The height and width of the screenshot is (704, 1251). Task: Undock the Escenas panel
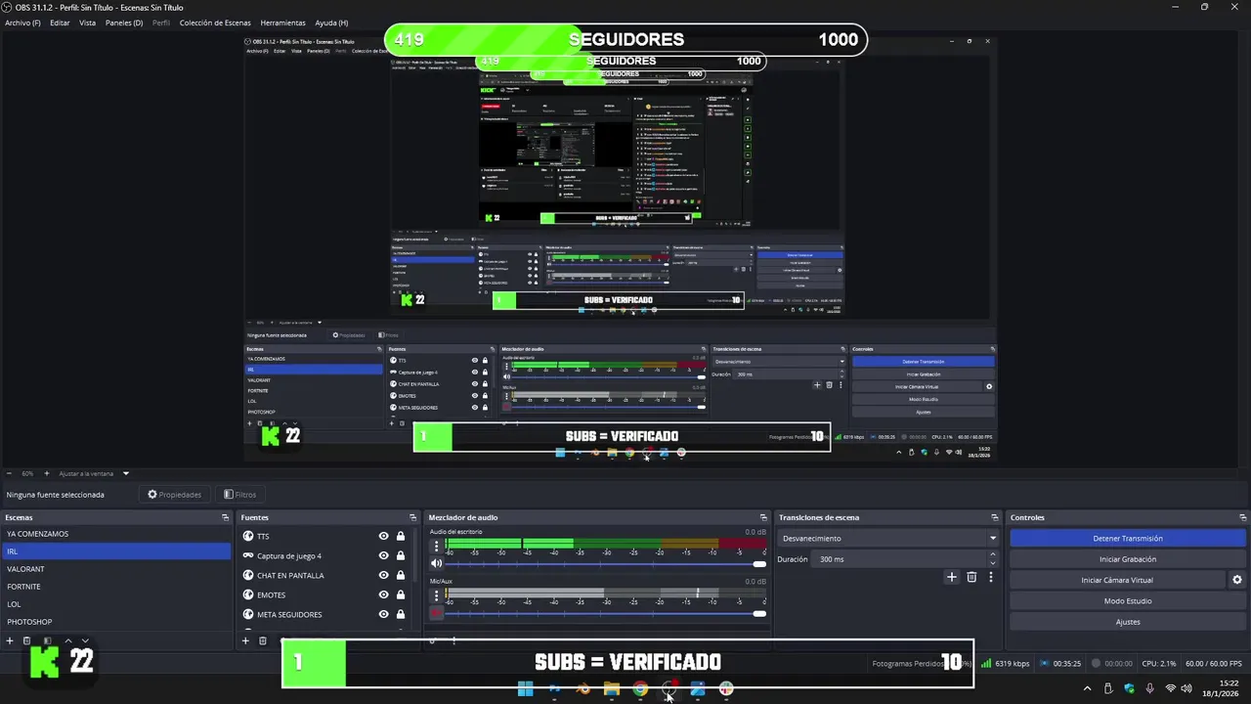point(225,517)
